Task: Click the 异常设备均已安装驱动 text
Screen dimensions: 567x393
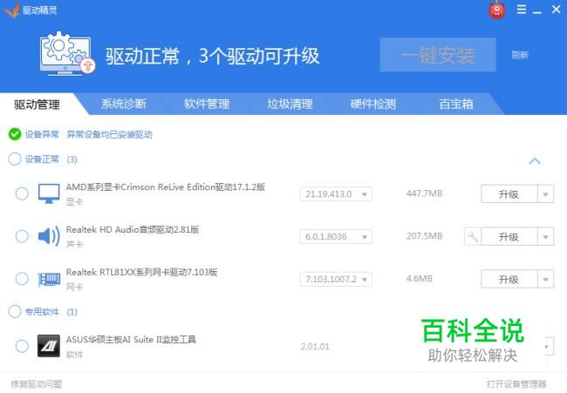Action: [110, 135]
